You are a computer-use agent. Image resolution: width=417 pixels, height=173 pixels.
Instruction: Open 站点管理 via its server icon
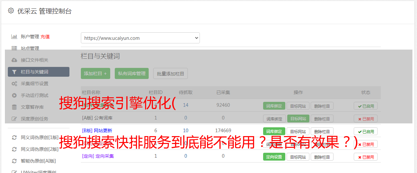click(x=14, y=48)
